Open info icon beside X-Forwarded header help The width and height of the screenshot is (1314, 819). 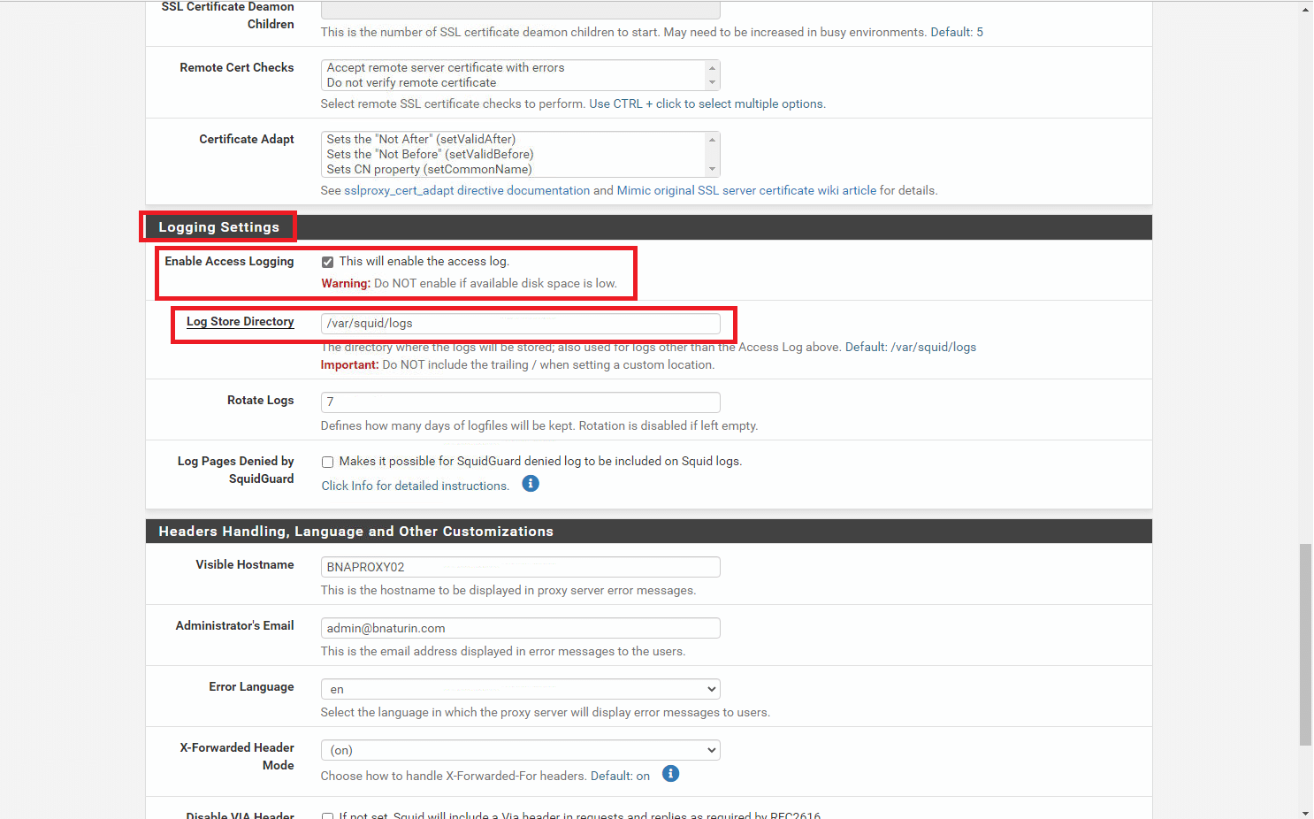click(x=671, y=774)
